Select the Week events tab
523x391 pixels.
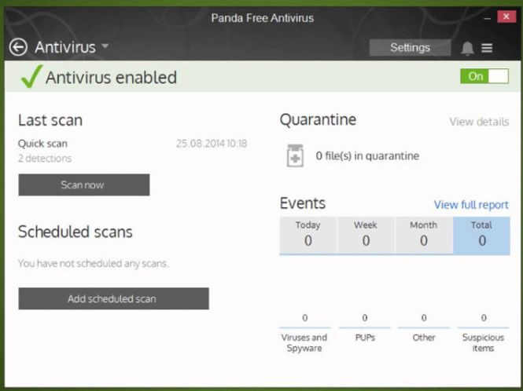coord(366,235)
